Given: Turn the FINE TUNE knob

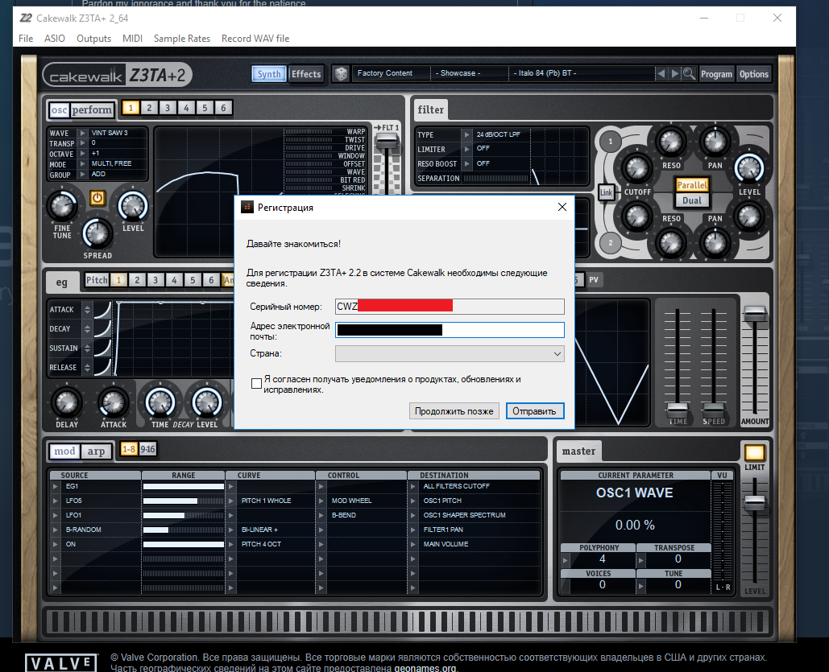Looking at the screenshot, I should point(62,206).
